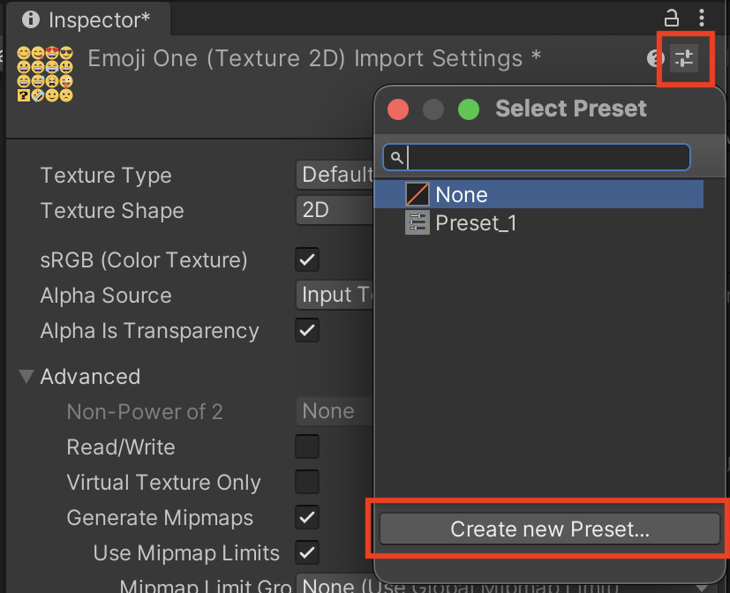Open the Inspector kebab menu icon
730x593 pixels.
tap(702, 18)
